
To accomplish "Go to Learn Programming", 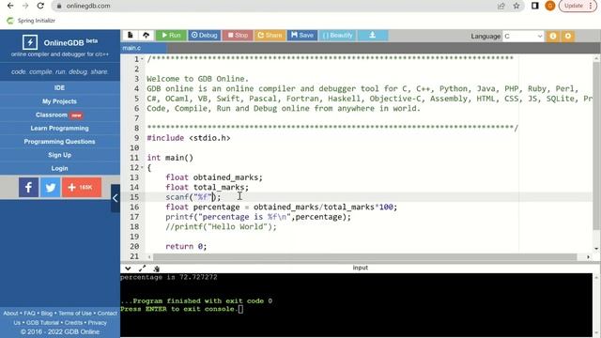I will 59,128.
